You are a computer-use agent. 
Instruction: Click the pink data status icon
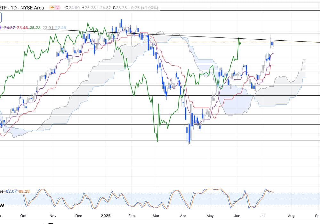click(x=58, y=8)
